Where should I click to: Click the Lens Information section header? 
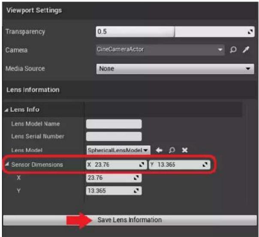click(x=33, y=90)
